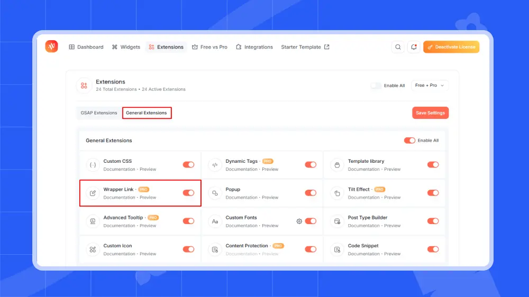Select the Extensions menu item
529x297 pixels.
(x=166, y=47)
